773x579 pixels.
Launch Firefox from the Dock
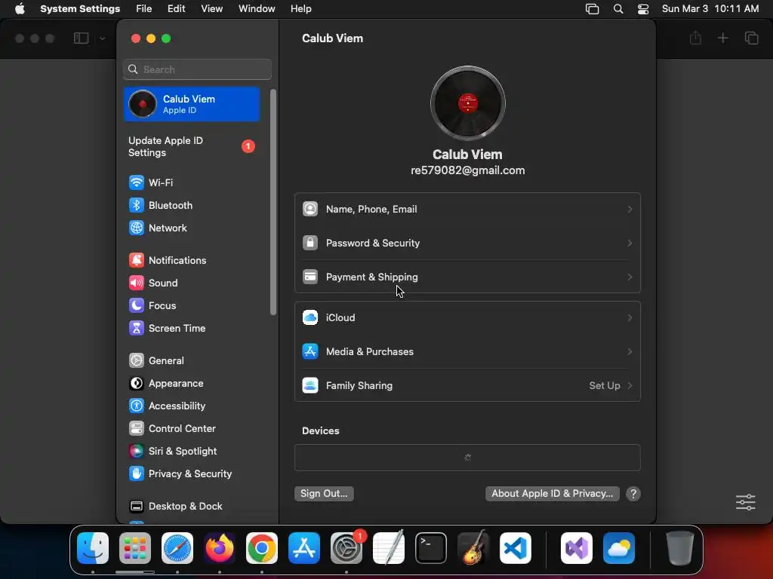(220, 548)
